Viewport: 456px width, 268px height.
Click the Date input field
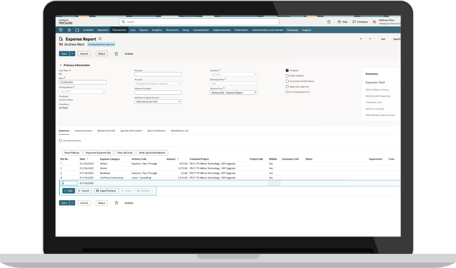(x=83, y=82)
